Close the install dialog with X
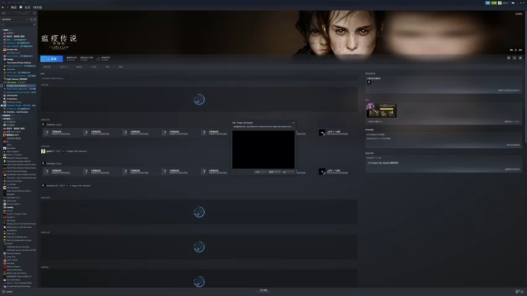The width and height of the screenshot is (527, 296). click(294, 123)
